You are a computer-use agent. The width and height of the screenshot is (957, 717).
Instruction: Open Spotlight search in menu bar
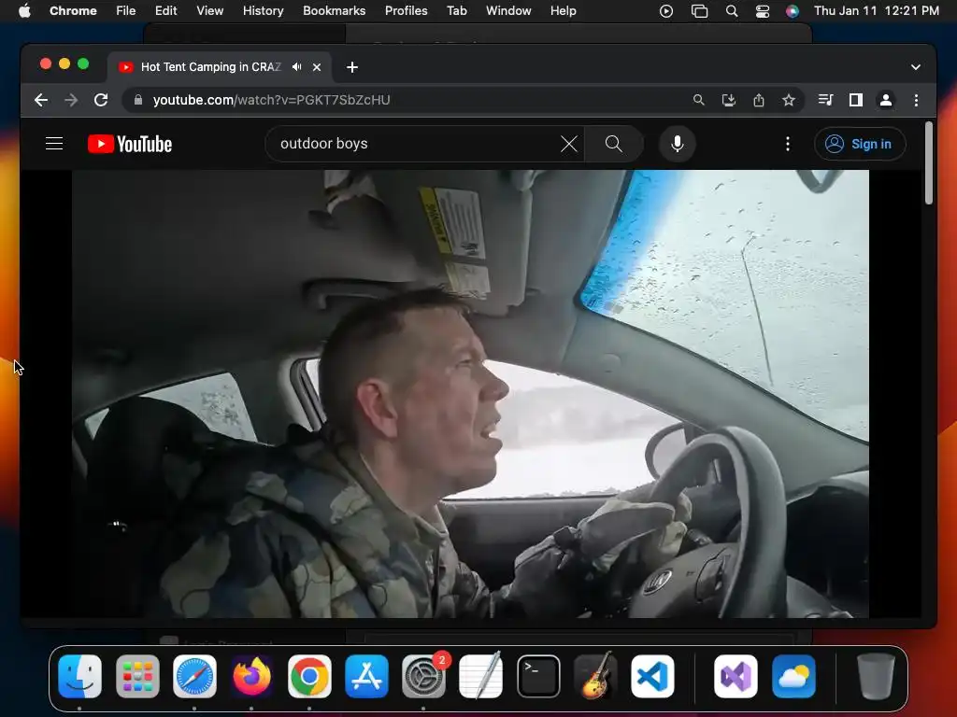731,11
